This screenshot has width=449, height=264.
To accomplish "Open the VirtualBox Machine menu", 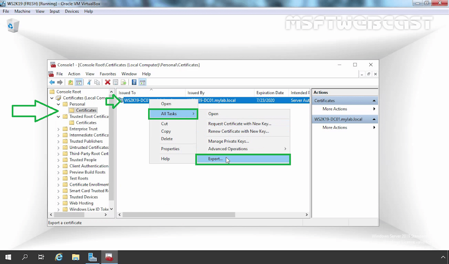I will [22, 11].
